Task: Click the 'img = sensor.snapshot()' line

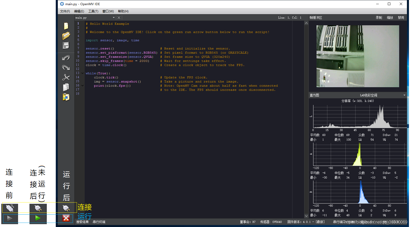Action: click(x=117, y=82)
